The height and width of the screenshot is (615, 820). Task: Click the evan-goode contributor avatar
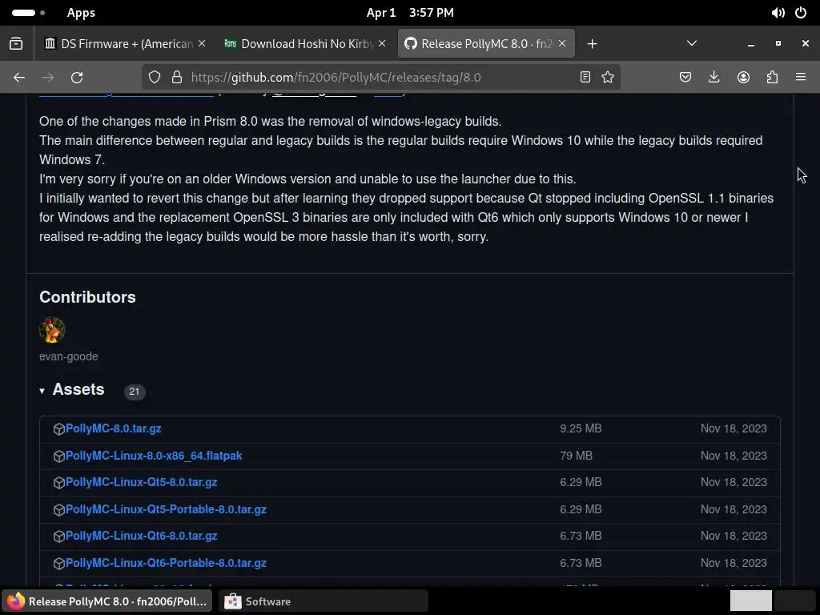click(52, 330)
